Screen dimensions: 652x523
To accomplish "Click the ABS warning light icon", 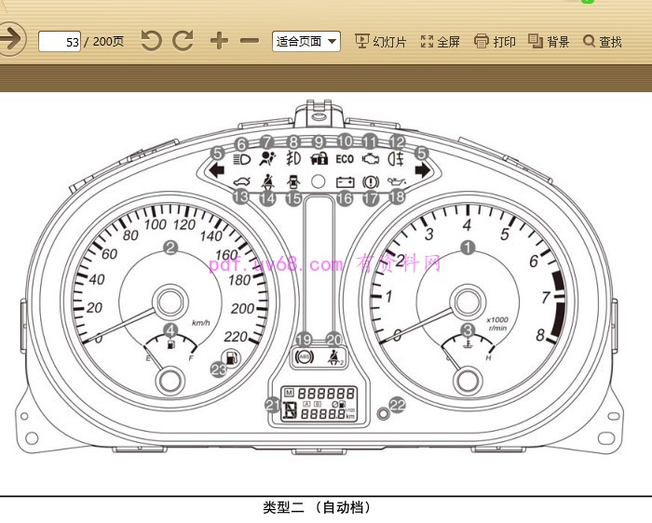I will pyautogui.click(x=304, y=355).
